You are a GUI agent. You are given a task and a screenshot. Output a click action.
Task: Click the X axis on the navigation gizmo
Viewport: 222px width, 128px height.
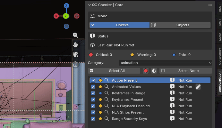[56, 16]
